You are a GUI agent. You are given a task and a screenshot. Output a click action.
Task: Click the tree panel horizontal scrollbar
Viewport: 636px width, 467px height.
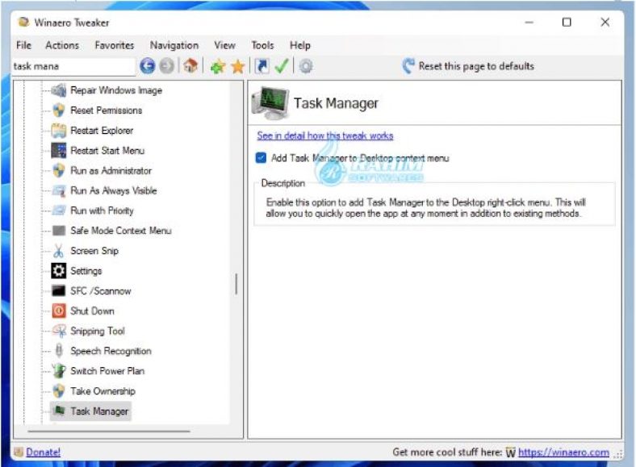click(x=109, y=432)
